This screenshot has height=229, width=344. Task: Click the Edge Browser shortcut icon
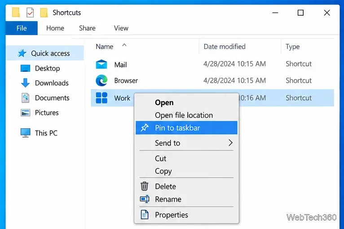click(101, 80)
